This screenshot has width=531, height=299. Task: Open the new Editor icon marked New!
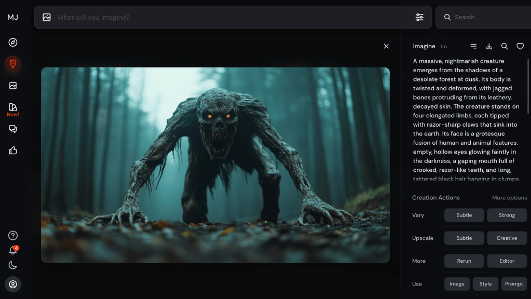pos(13,108)
